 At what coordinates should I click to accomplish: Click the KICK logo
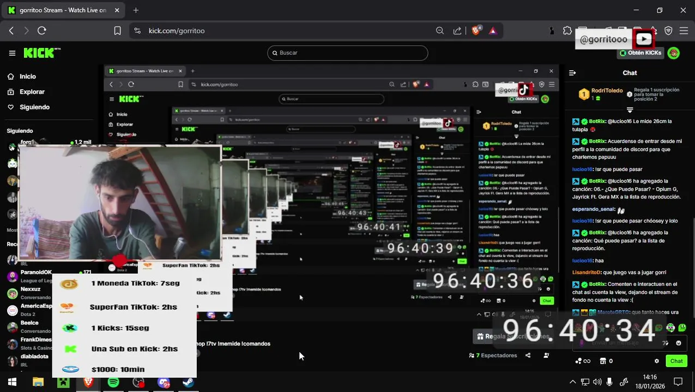pos(41,53)
